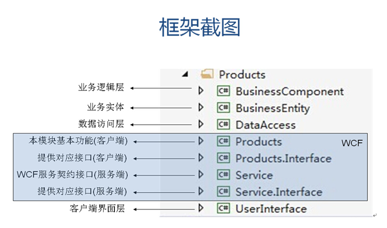Screen dimensions: 387x228
Task: Expand the UserInterface project node
Action: point(201,208)
